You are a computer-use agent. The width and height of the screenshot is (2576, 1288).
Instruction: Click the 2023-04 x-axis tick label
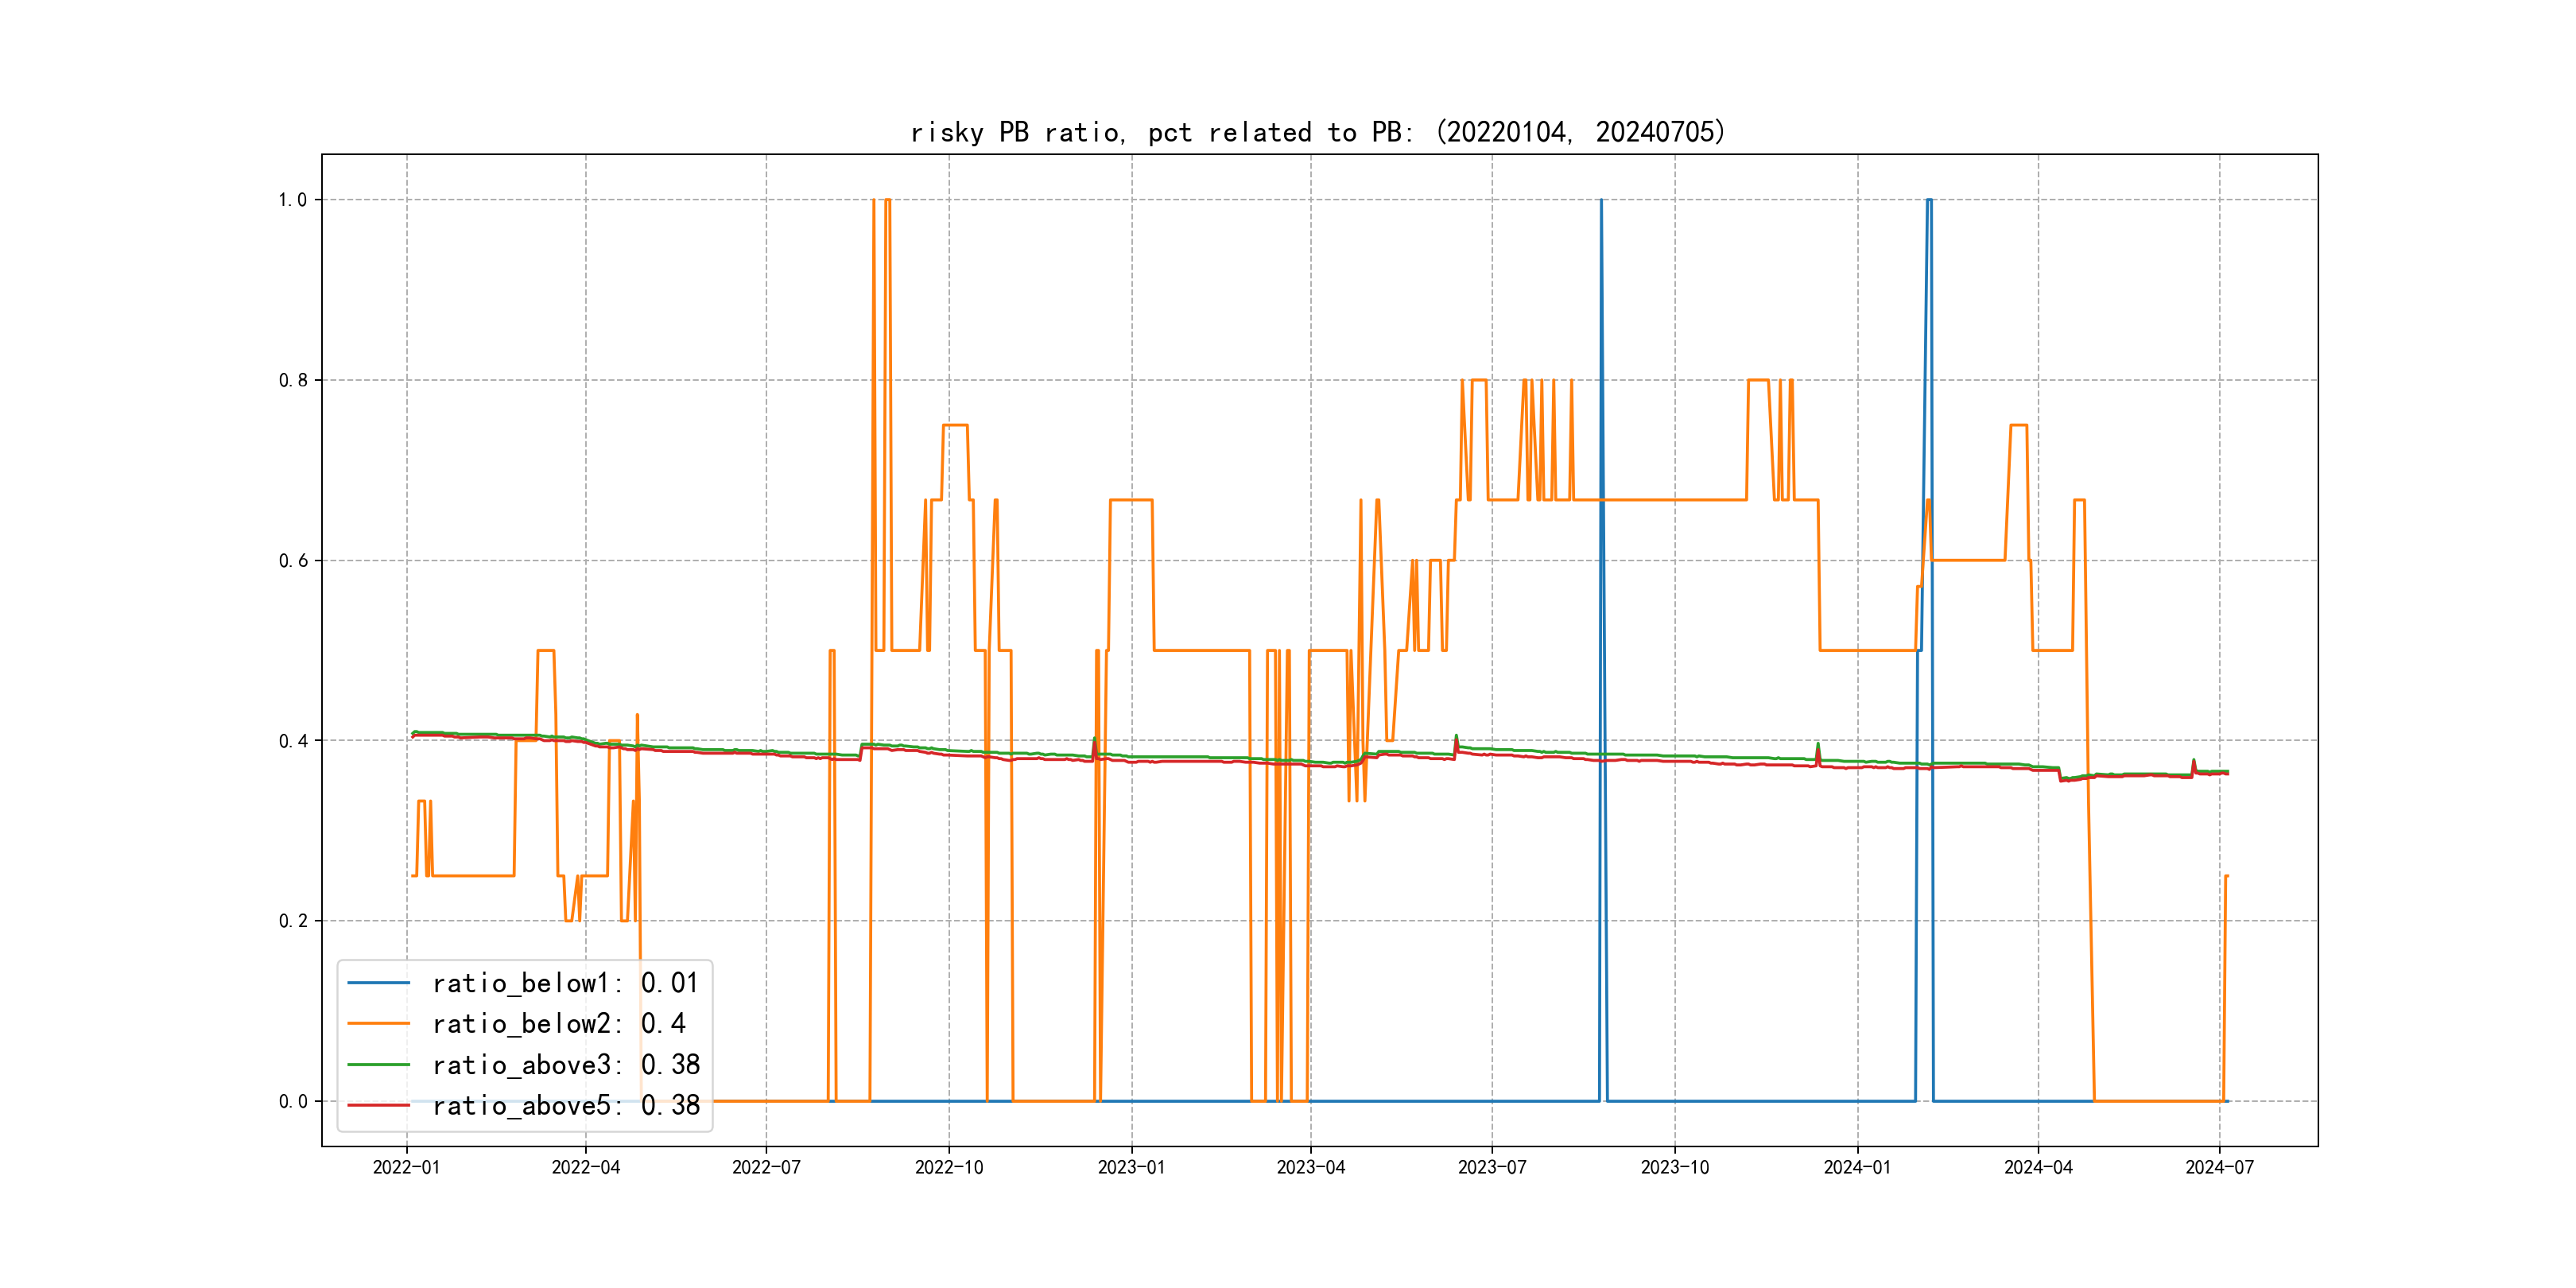(x=1310, y=1167)
